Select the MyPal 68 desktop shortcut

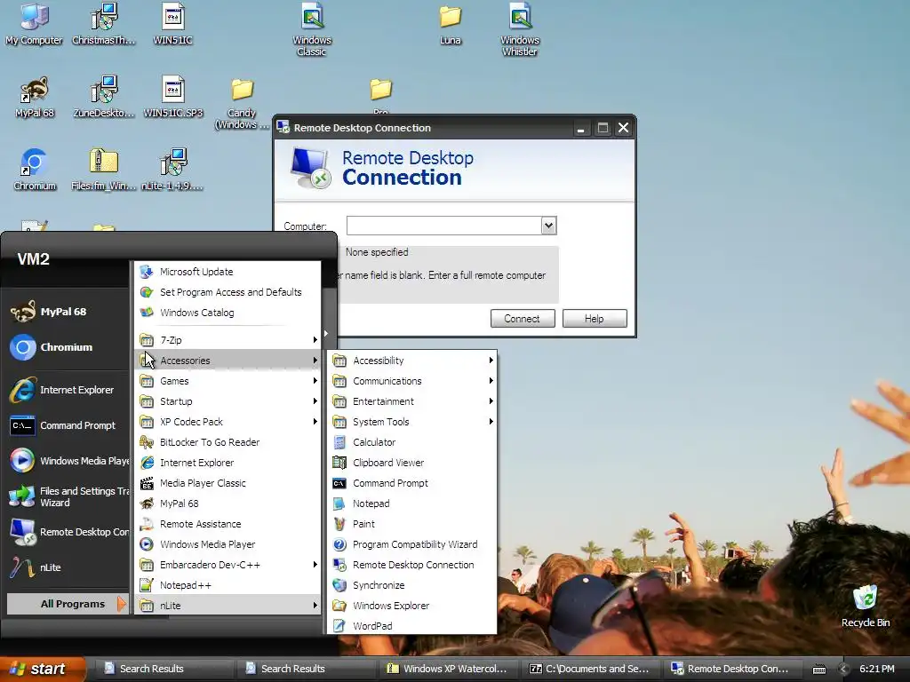point(35,97)
